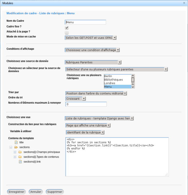
Task: Select Menu in the rubriques list
Action: point(117,87)
